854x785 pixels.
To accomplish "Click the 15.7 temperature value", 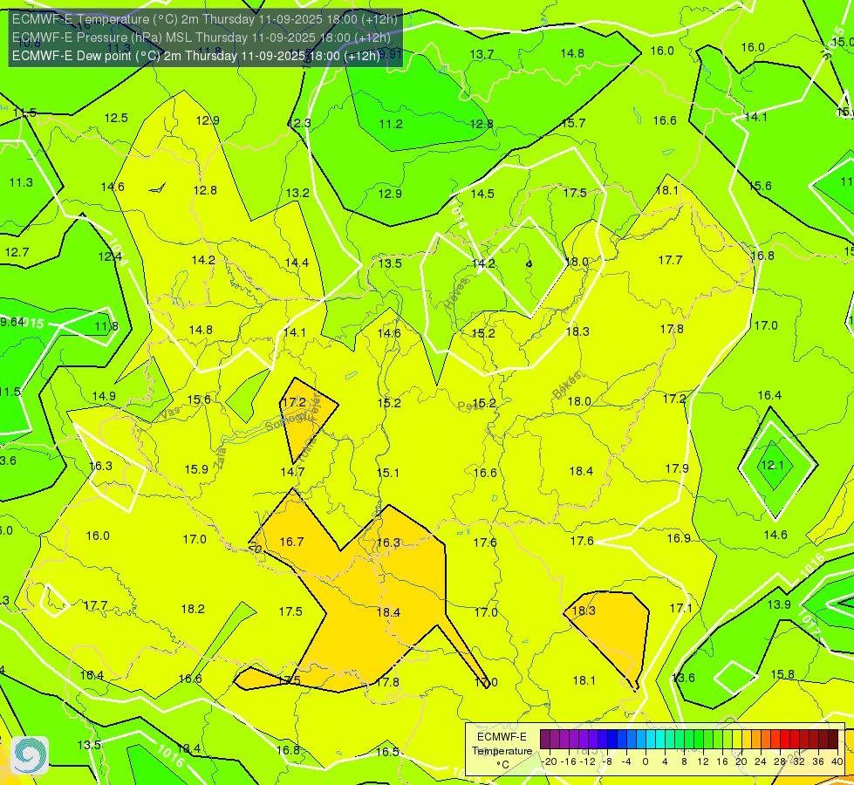I will [573, 123].
